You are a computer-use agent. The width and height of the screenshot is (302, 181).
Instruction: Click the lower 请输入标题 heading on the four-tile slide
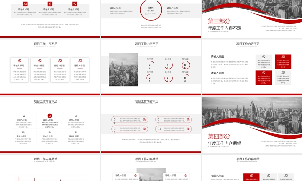tap(217, 73)
